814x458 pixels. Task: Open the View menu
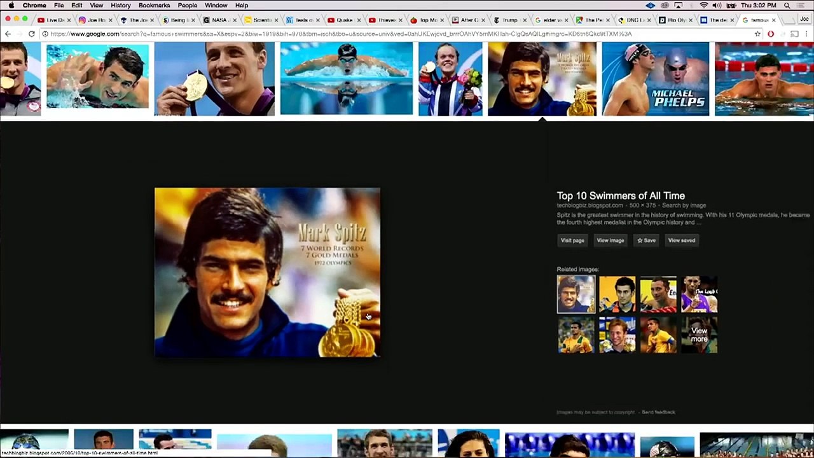point(96,5)
